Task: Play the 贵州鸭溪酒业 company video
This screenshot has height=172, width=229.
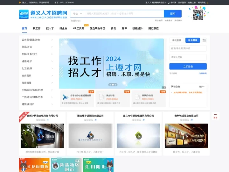Action: click(186, 136)
